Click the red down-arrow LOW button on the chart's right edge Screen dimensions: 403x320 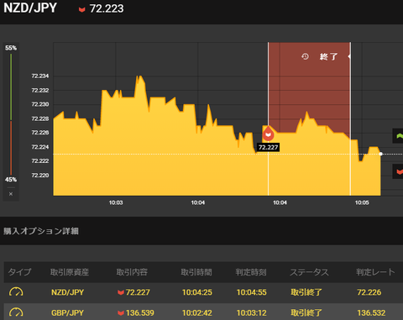tap(398, 171)
